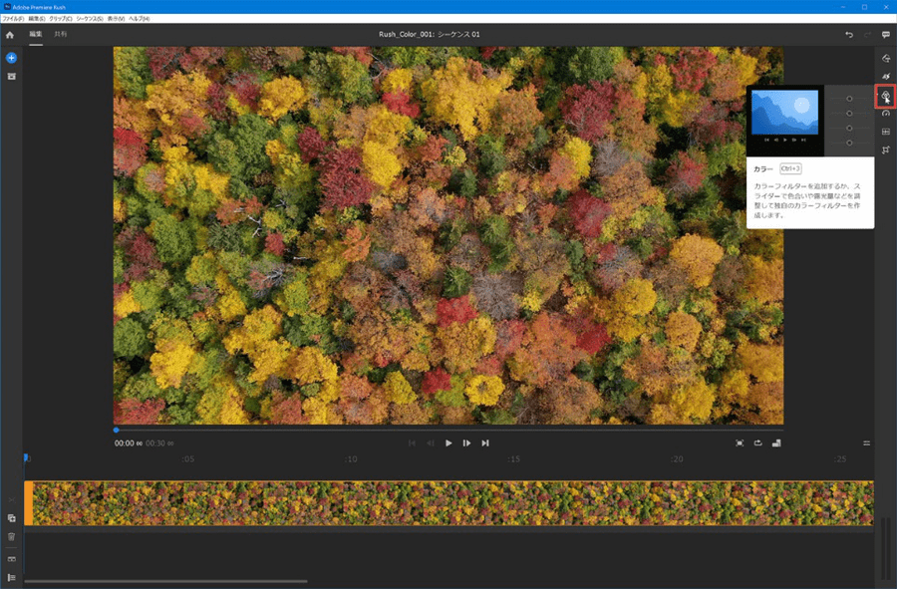Step forward one frame
Image resolution: width=897 pixels, height=589 pixels.
point(466,442)
